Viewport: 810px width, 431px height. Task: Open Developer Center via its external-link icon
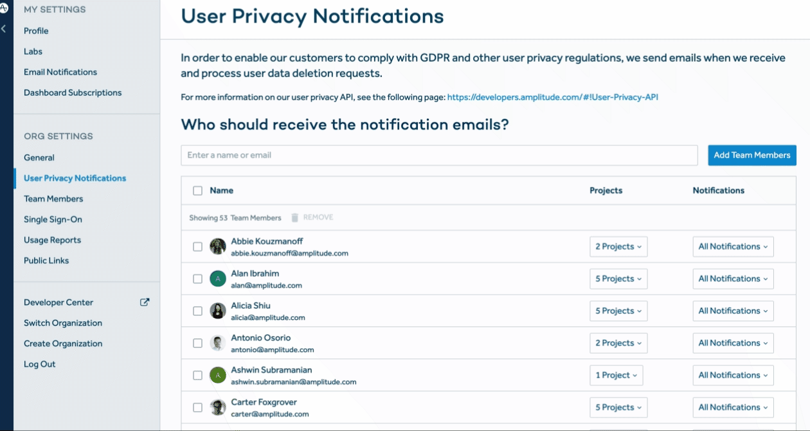[145, 301]
